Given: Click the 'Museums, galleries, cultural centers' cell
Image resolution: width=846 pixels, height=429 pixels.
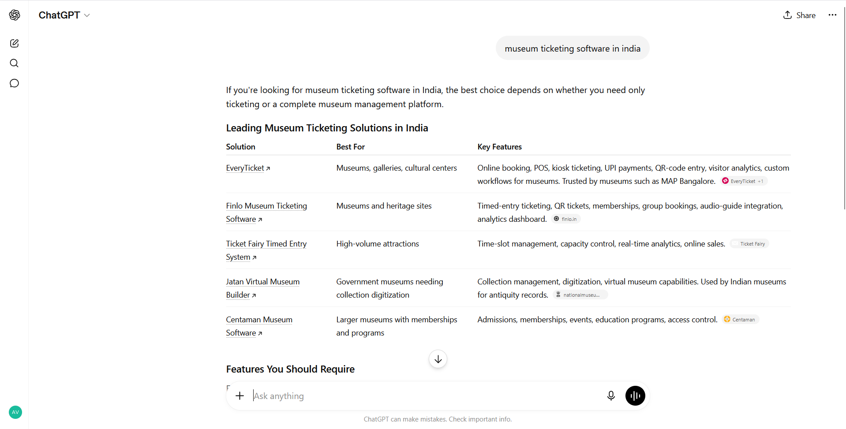Looking at the screenshot, I should pyautogui.click(x=397, y=168).
